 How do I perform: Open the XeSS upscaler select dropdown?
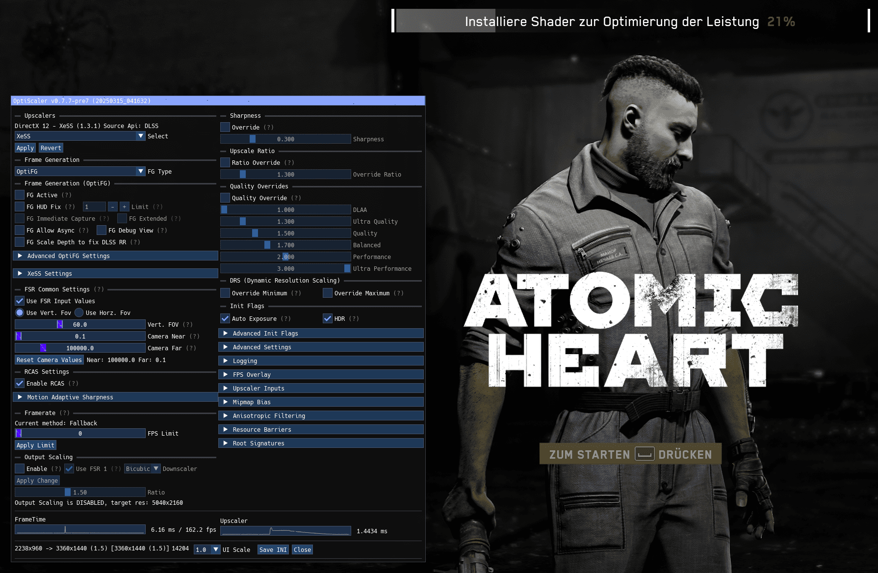pos(80,136)
